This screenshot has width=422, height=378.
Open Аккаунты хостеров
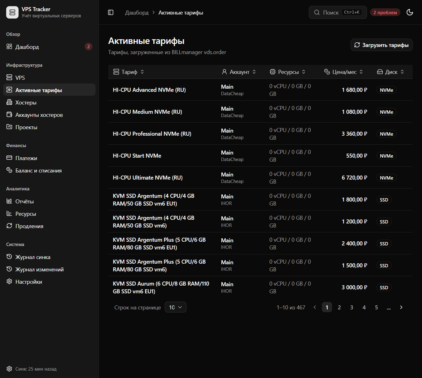click(49, 115)
